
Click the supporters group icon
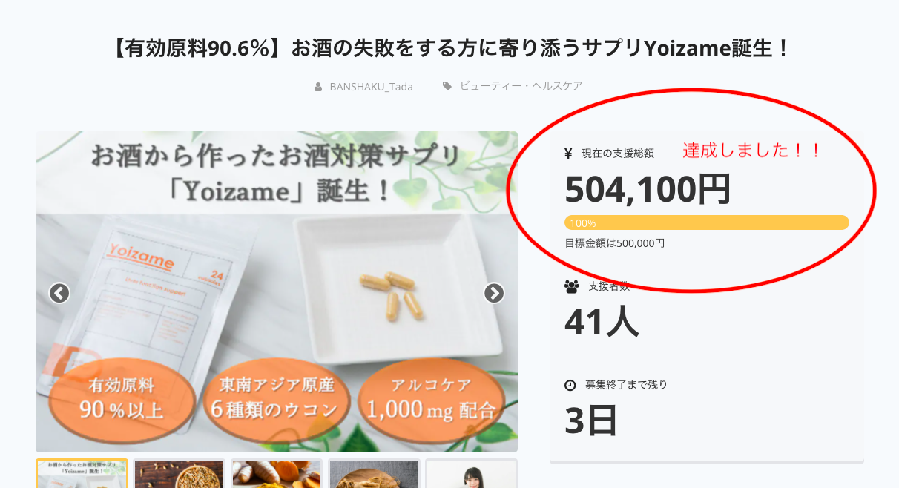tap(571, 286)
